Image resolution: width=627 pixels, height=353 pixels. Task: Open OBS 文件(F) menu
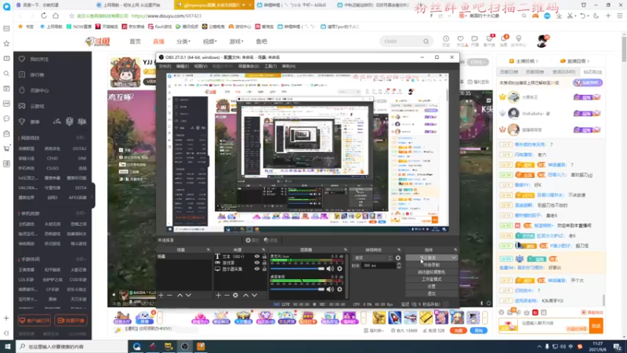(x=165, y=67)
